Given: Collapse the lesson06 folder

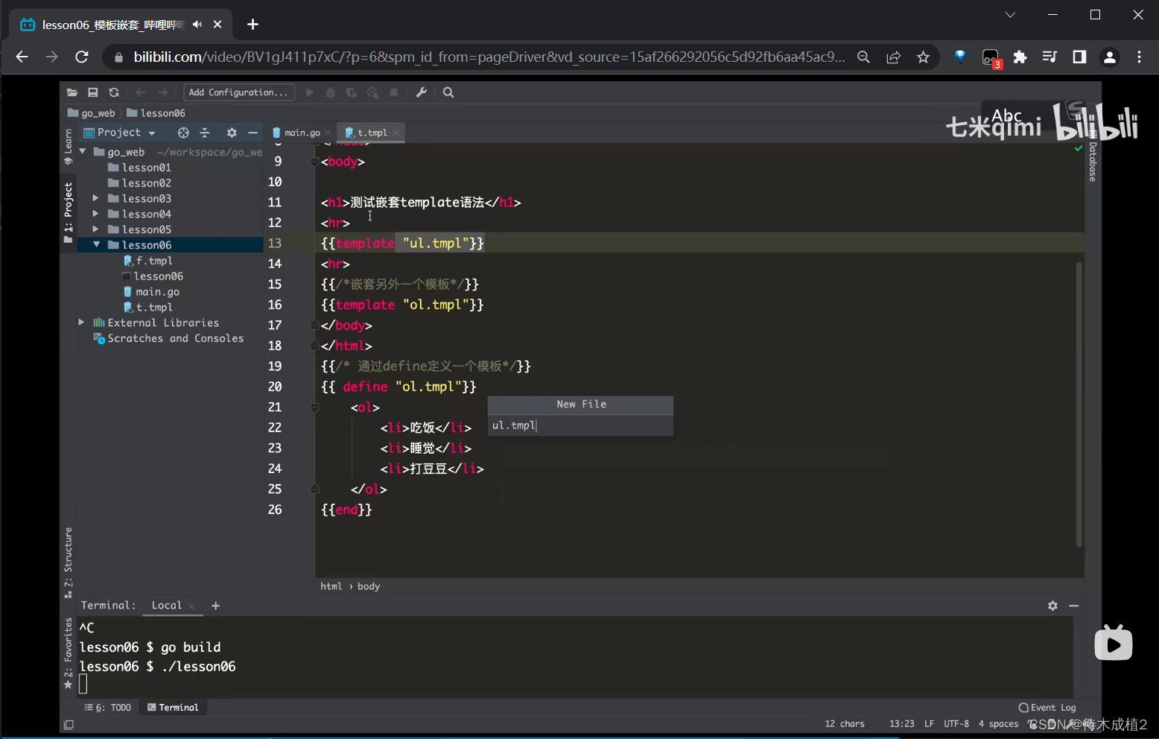Looking at the screenshot, I should pos(96,244).
